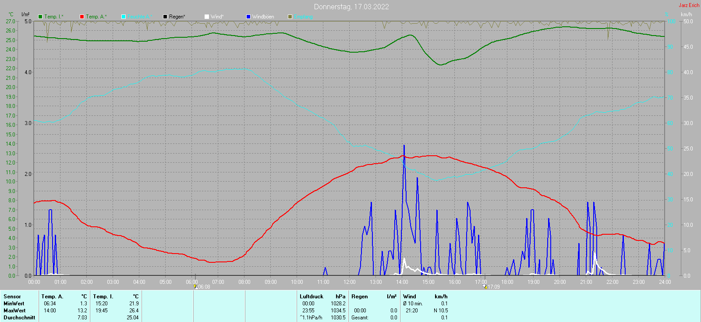Click the "Temp. A." column header in table

[x=52, y=297]
